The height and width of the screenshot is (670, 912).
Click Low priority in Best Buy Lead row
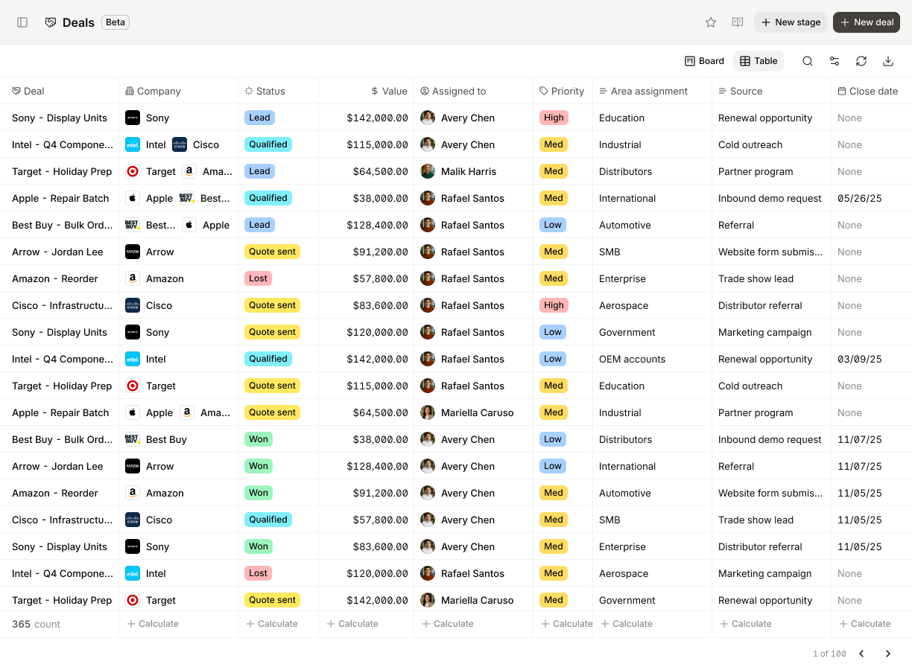click(x=553, y=225)
